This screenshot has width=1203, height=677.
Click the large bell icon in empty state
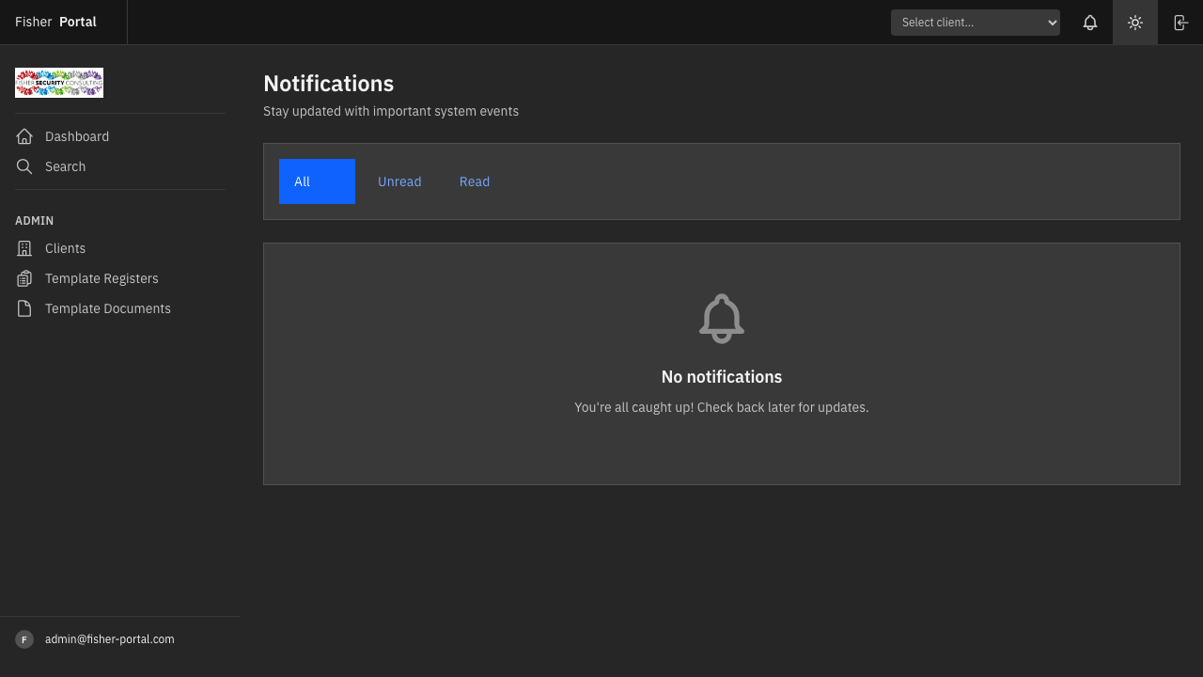coord(721,318)
